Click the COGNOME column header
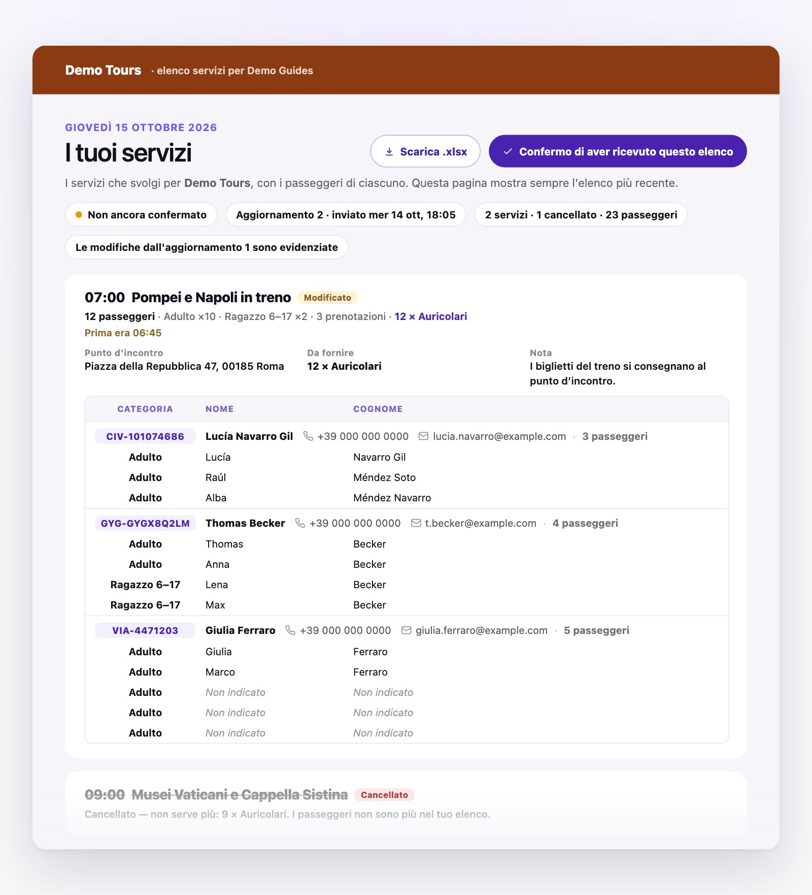Image resolution: width=812 pixels, height=895 pixels. point(378,409)
